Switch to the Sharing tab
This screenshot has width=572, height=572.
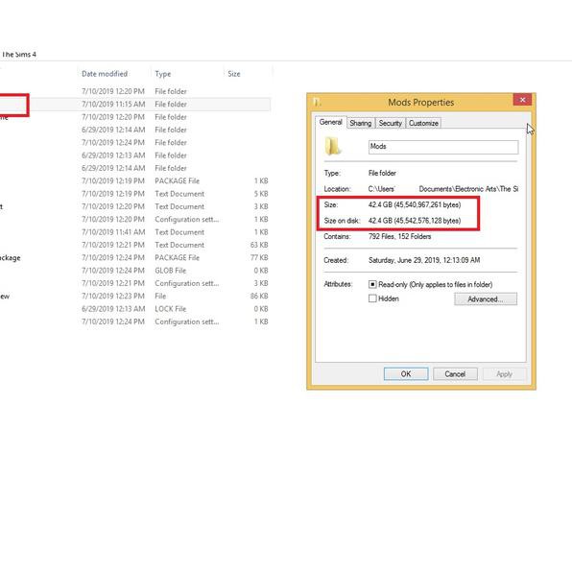click(x=361, y=123)
